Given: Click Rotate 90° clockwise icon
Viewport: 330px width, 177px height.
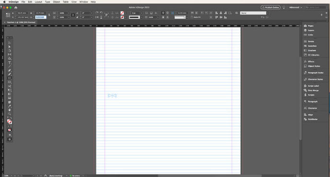Looking at the screenshot, I should click(x=97, y=13).
